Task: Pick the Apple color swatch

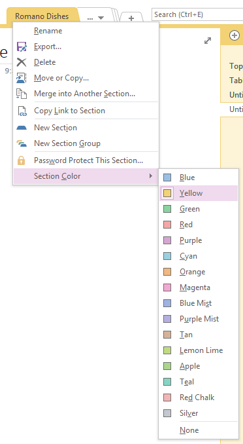Action: tap(167, 366)
